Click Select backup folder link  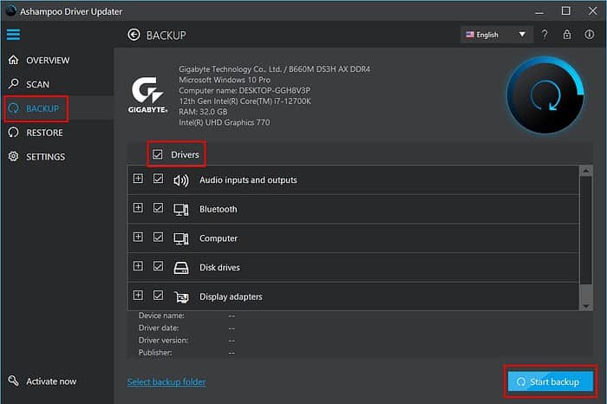[166, 382]
